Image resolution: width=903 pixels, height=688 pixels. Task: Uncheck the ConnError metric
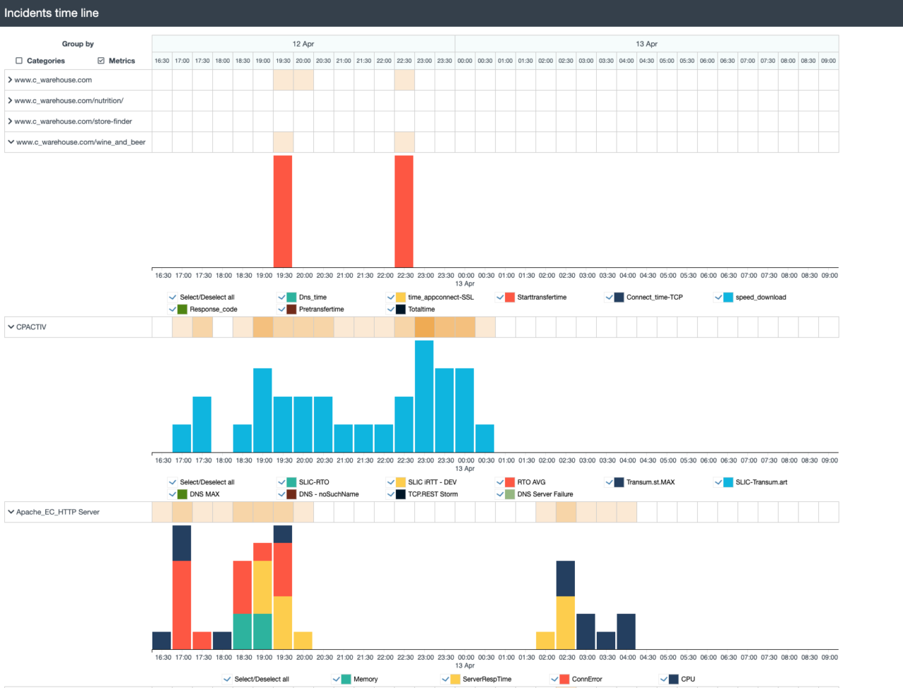click(x=554, y=679)
